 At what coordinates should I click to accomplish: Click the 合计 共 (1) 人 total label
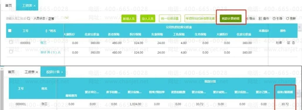50,52
